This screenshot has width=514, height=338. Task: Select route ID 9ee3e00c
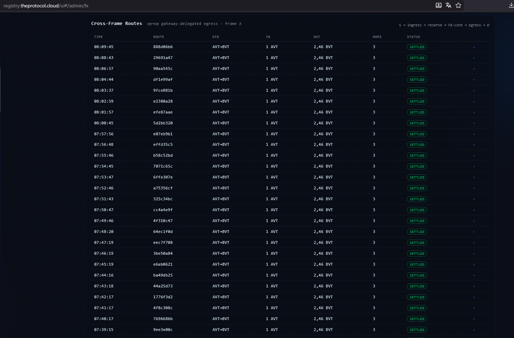(x=163, y=330)
